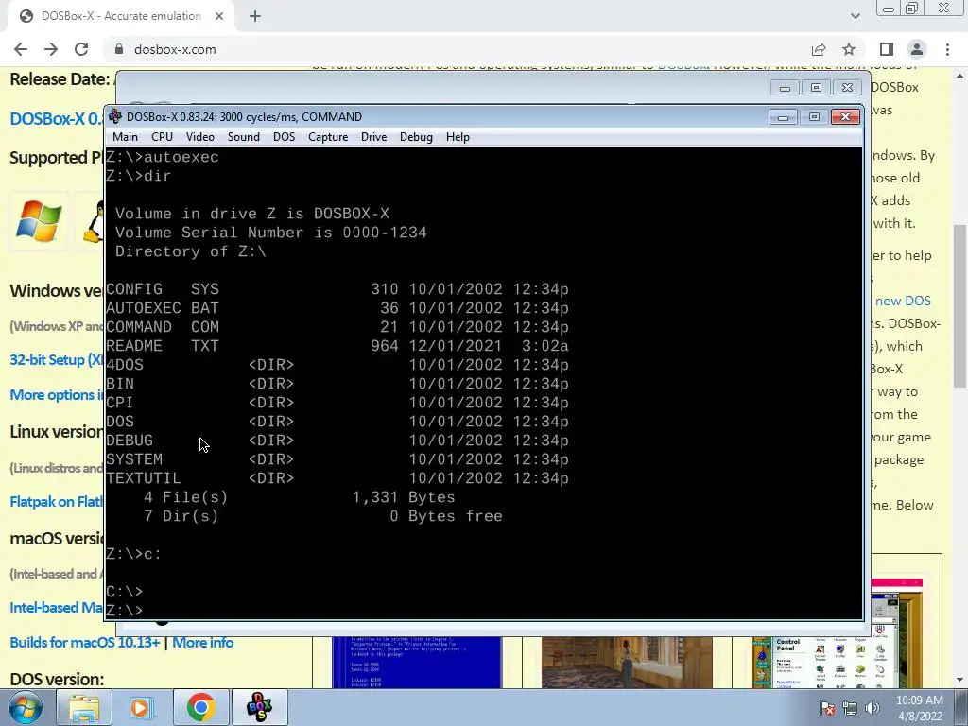Open Chrome three-dot menu

pyautogui.click(x=947, y=49)
